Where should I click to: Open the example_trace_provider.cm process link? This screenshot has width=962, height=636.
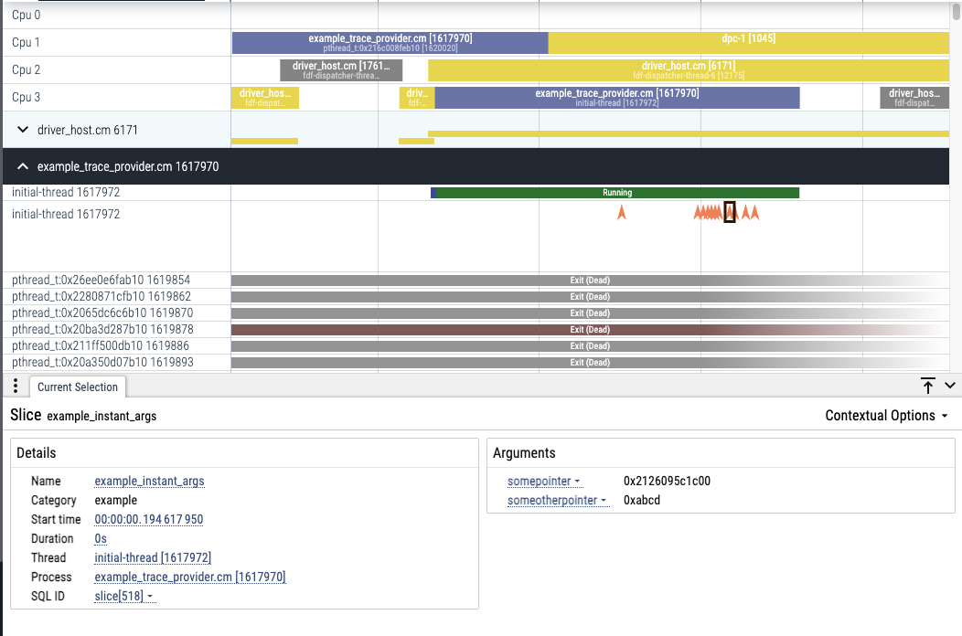189,577
